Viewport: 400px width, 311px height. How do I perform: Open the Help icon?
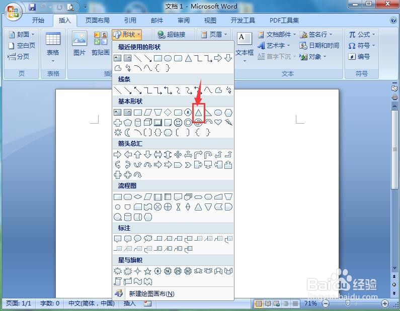(393, 21)
